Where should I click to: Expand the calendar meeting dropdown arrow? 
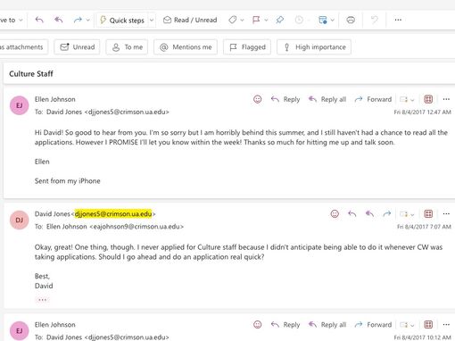click(333, 20)
